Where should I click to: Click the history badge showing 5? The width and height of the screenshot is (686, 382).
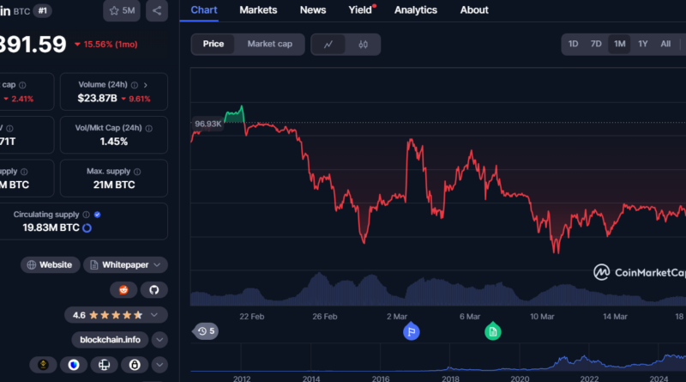[x=207, y=330]
